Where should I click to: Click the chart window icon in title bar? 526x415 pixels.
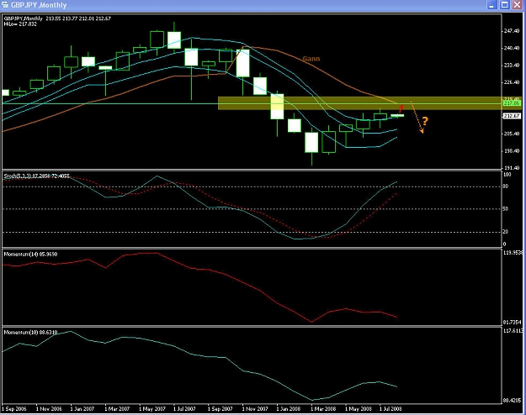point(5,5)
